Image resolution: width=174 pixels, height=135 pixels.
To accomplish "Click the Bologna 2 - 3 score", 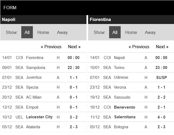I will tap(161, 127).
